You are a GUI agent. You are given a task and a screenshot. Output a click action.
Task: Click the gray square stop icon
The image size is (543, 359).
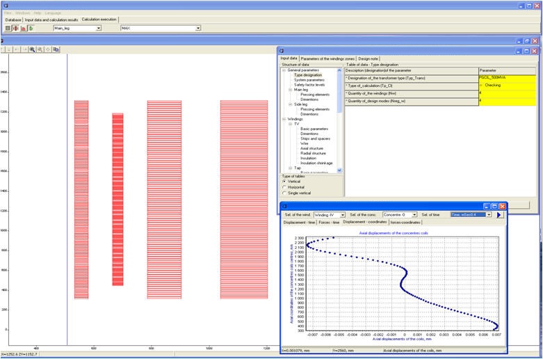coord(8,29)
